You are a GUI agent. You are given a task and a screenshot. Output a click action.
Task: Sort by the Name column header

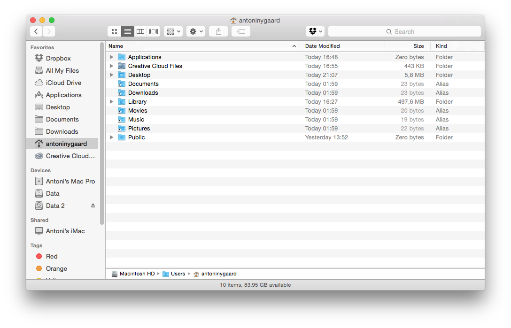[202, 46]
